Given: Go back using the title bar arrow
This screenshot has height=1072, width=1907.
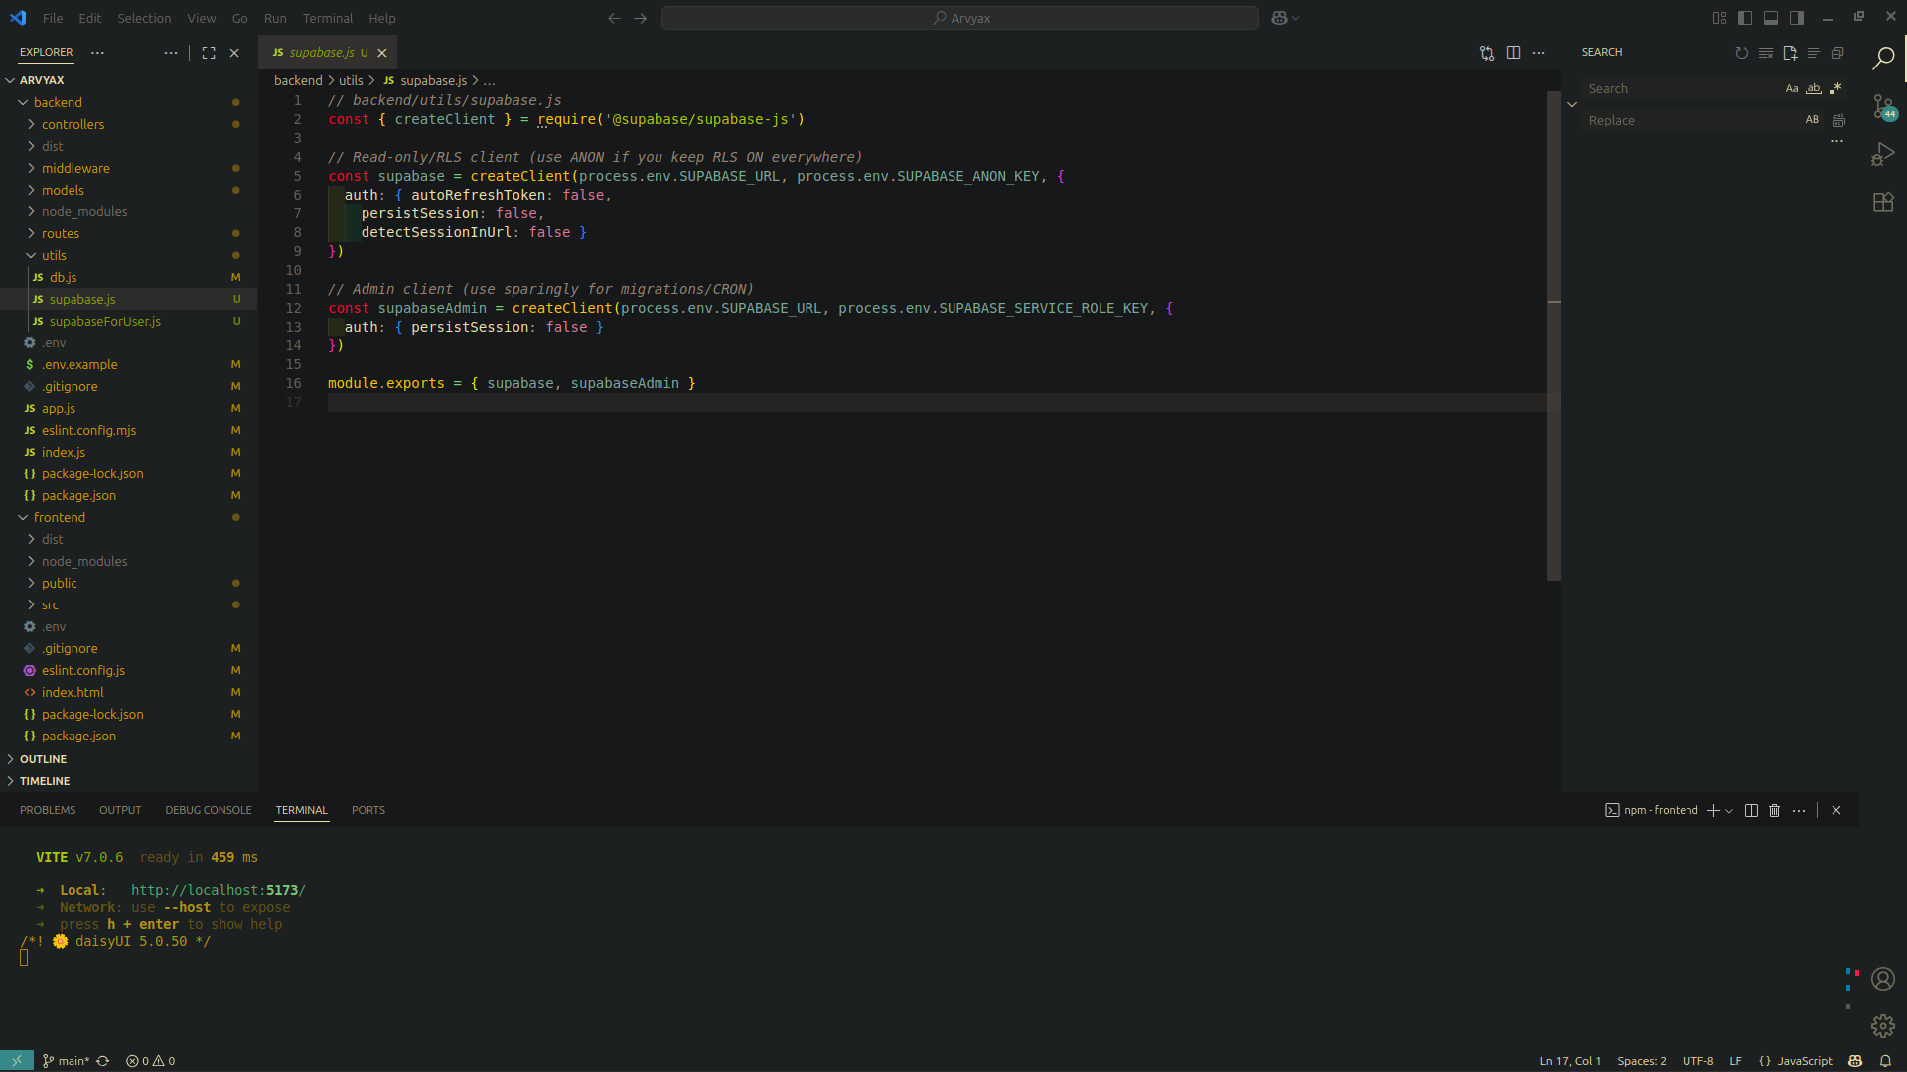Looking at the screenshot, I should pyautogui.click(x=614, y=18).
